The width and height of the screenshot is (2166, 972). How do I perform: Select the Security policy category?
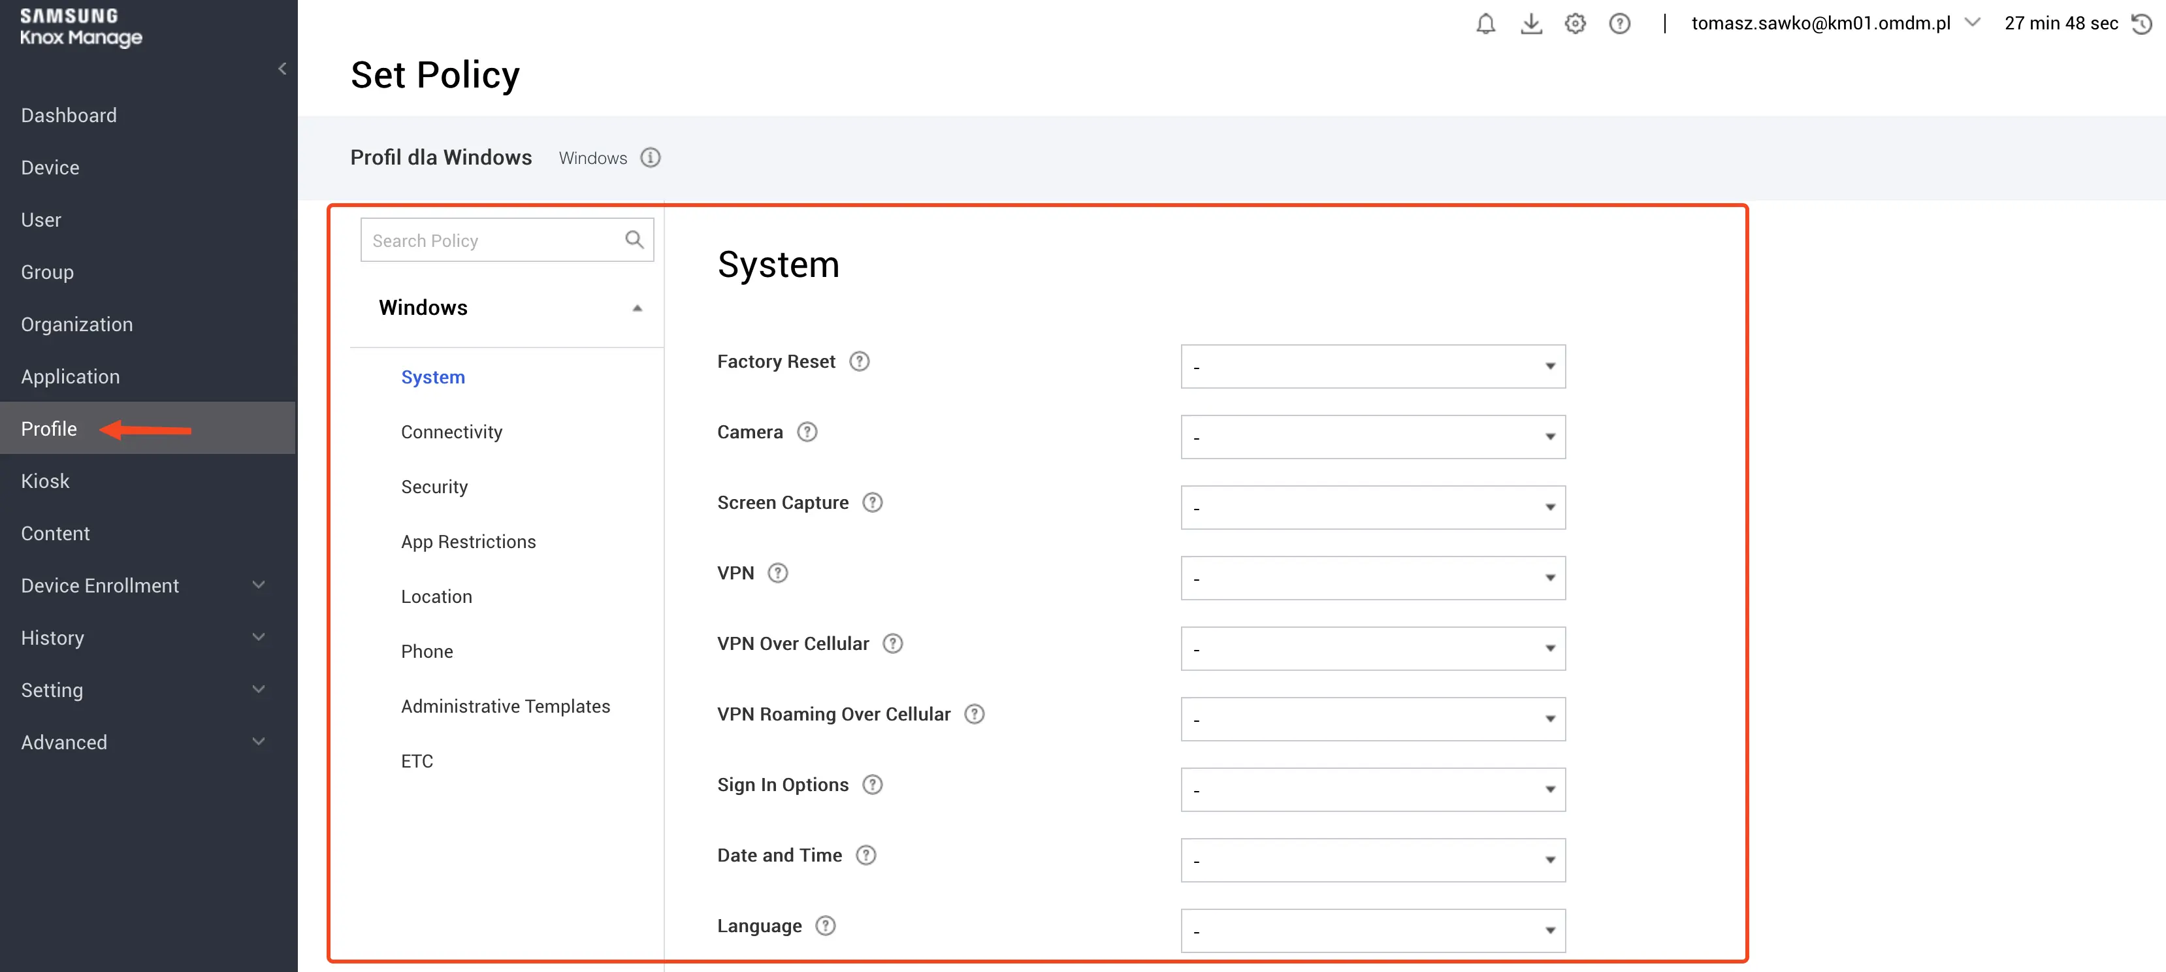434,487
